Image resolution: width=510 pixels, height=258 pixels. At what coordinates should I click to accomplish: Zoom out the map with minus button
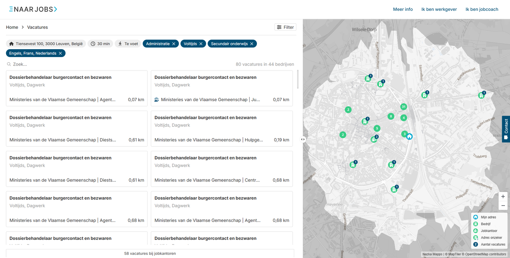click(x=503, y=206)
